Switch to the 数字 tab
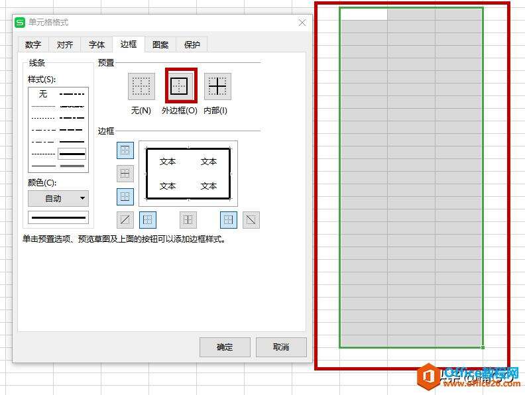Image resolution: width=525 pixels, height=395 pixels. pyautogui.click(x=33, y=44)
